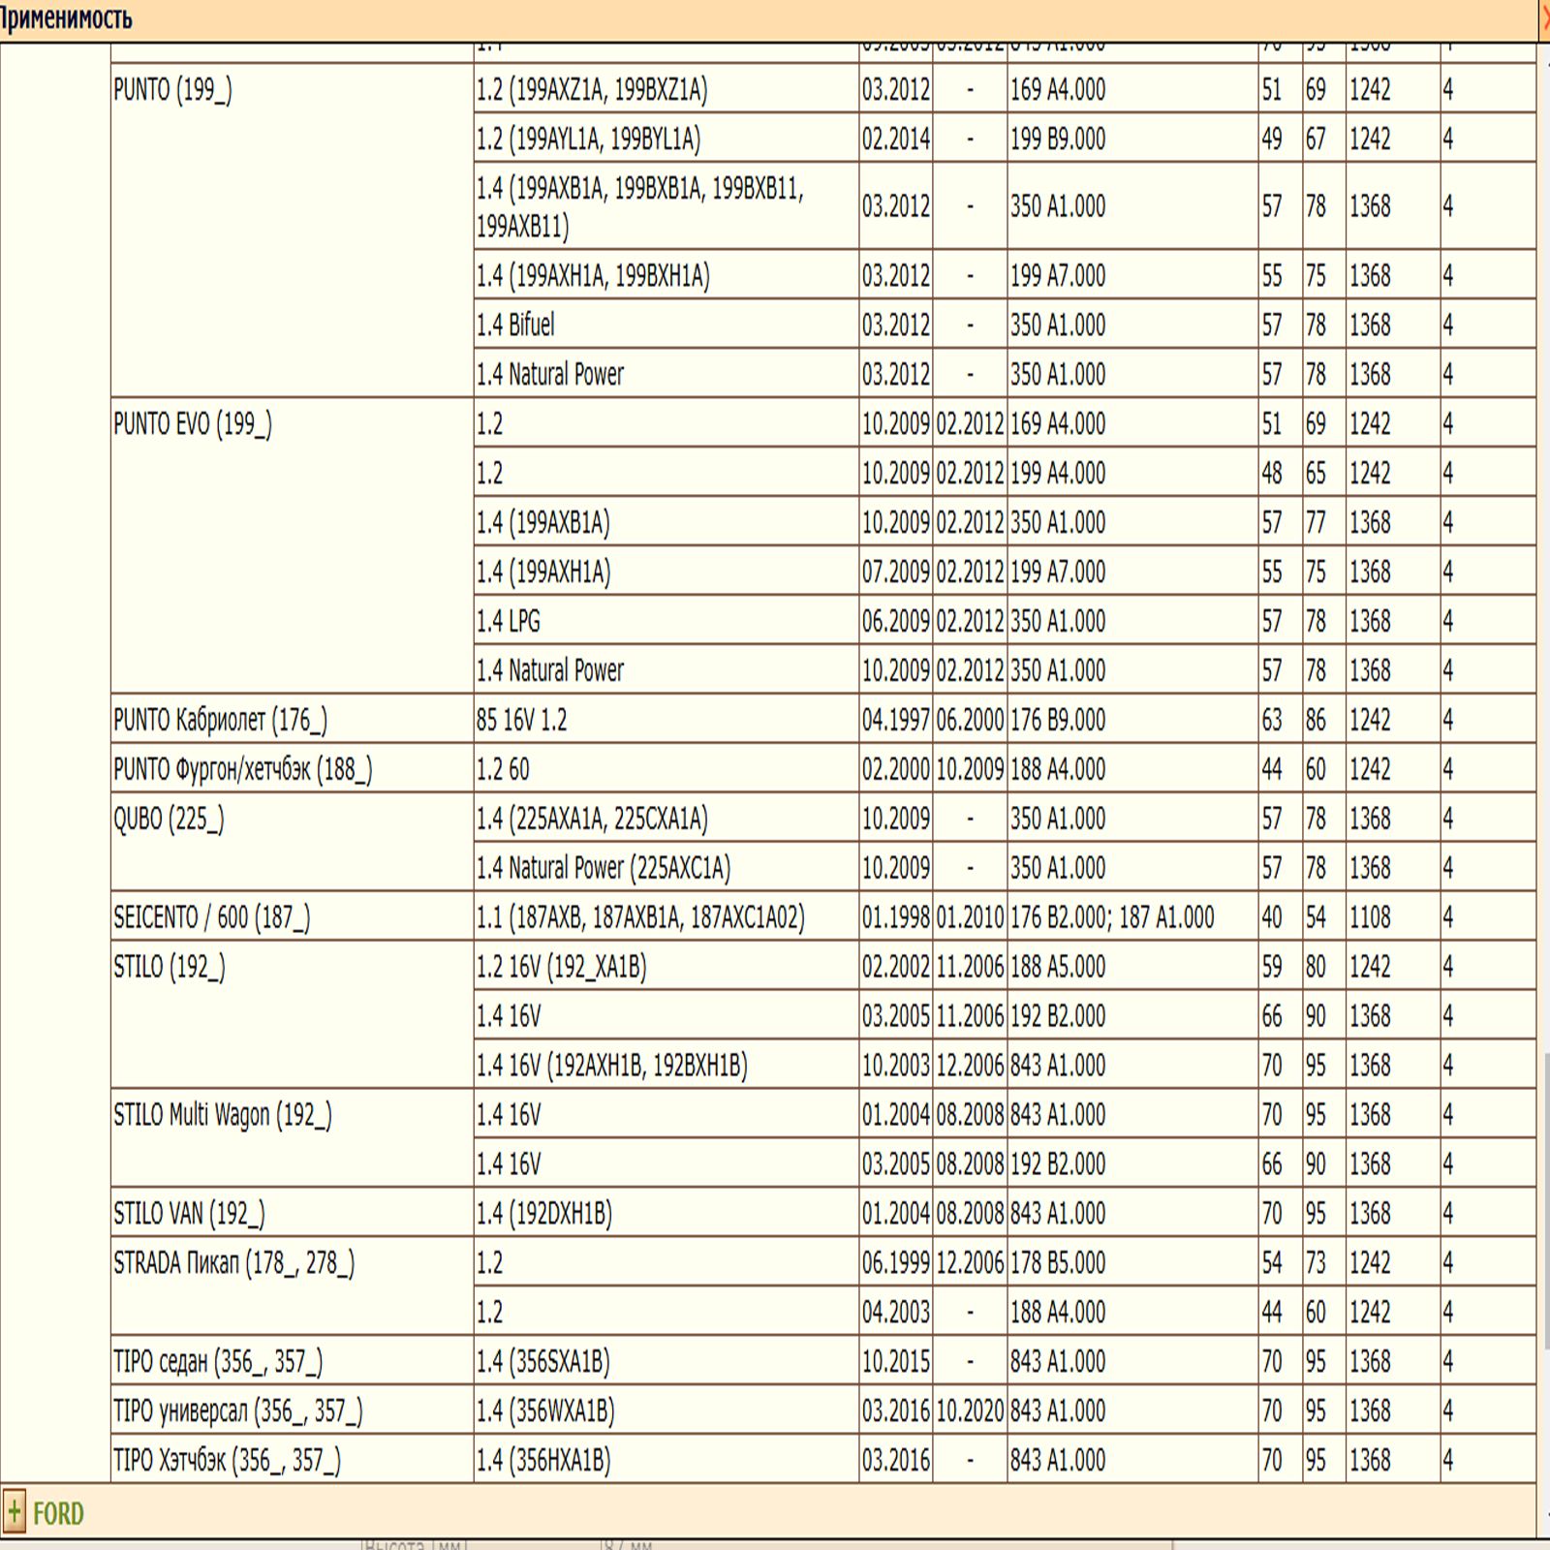Expand the FORD section plus icon
Screen dimensions: 1550x1550
tap(15, 1512)
